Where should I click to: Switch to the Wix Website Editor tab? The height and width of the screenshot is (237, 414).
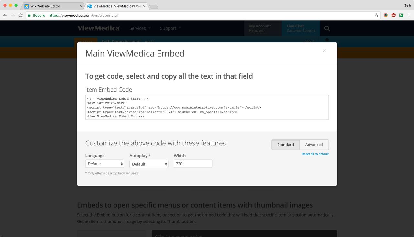point(52,6)
